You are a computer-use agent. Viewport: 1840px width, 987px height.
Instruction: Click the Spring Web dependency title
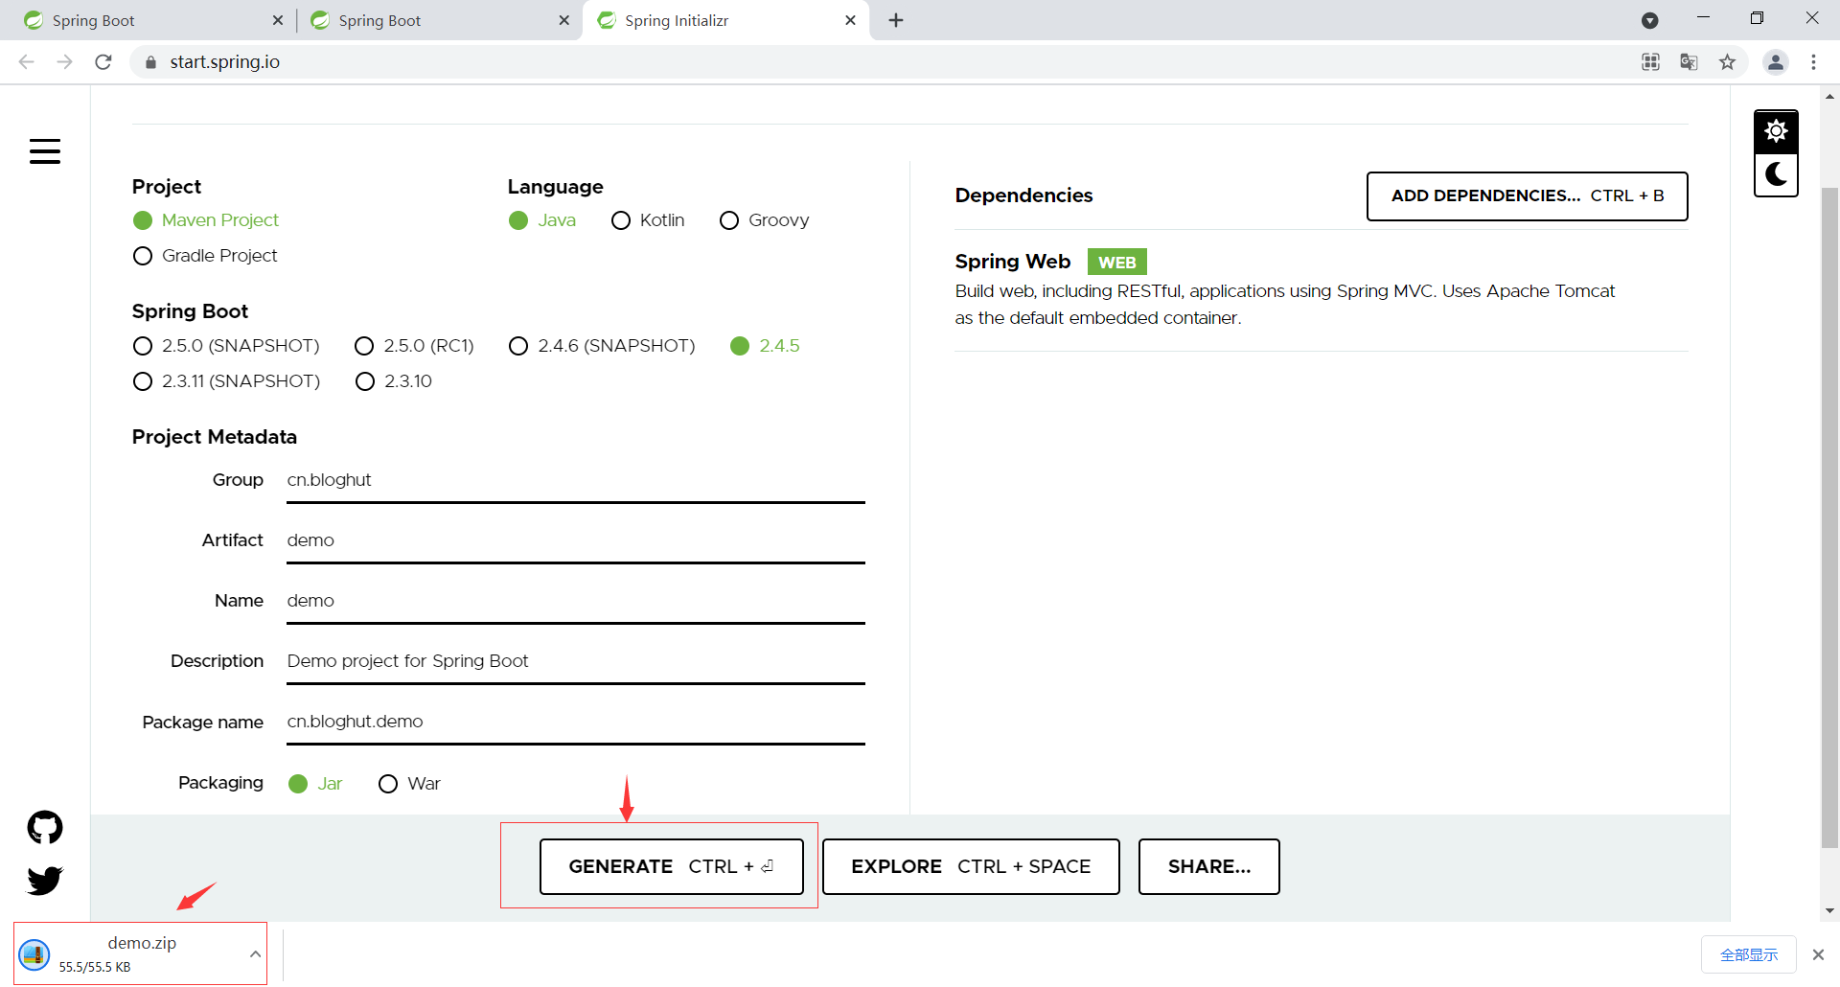click(1012, 262)
